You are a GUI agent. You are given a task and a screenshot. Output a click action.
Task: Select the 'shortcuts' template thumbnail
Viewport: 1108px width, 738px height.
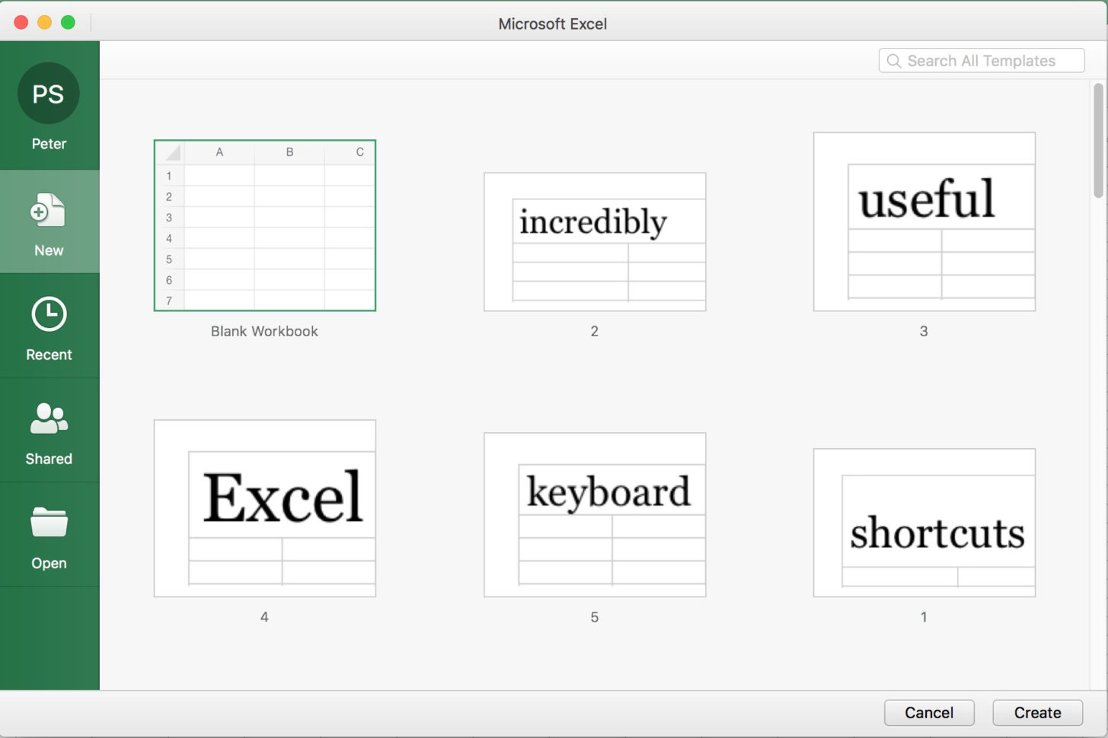tap(924, 523)
